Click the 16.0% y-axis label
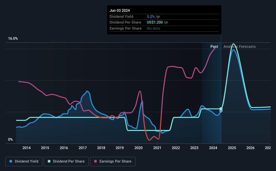 pos(13,39)
